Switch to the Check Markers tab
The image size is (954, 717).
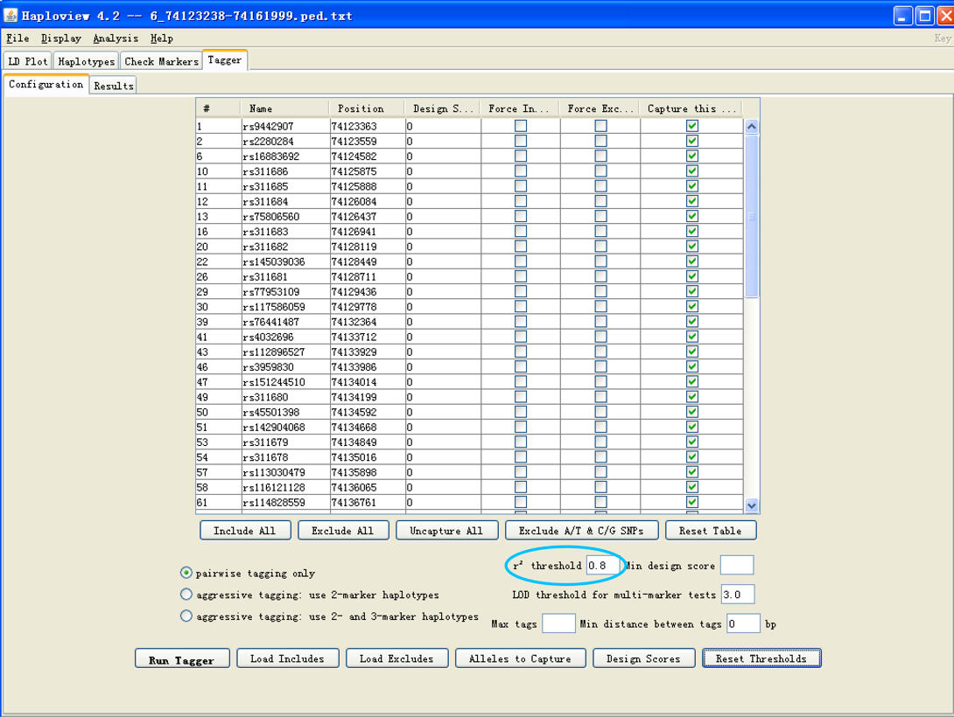click(x=161, y=61)
